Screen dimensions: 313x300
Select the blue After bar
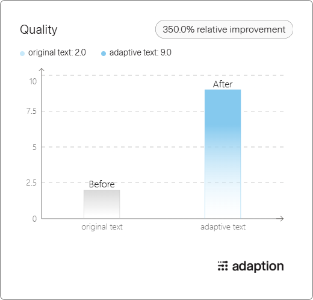click(223, 154)
